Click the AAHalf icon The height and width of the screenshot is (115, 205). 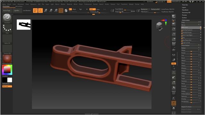(x=174, y=39)
